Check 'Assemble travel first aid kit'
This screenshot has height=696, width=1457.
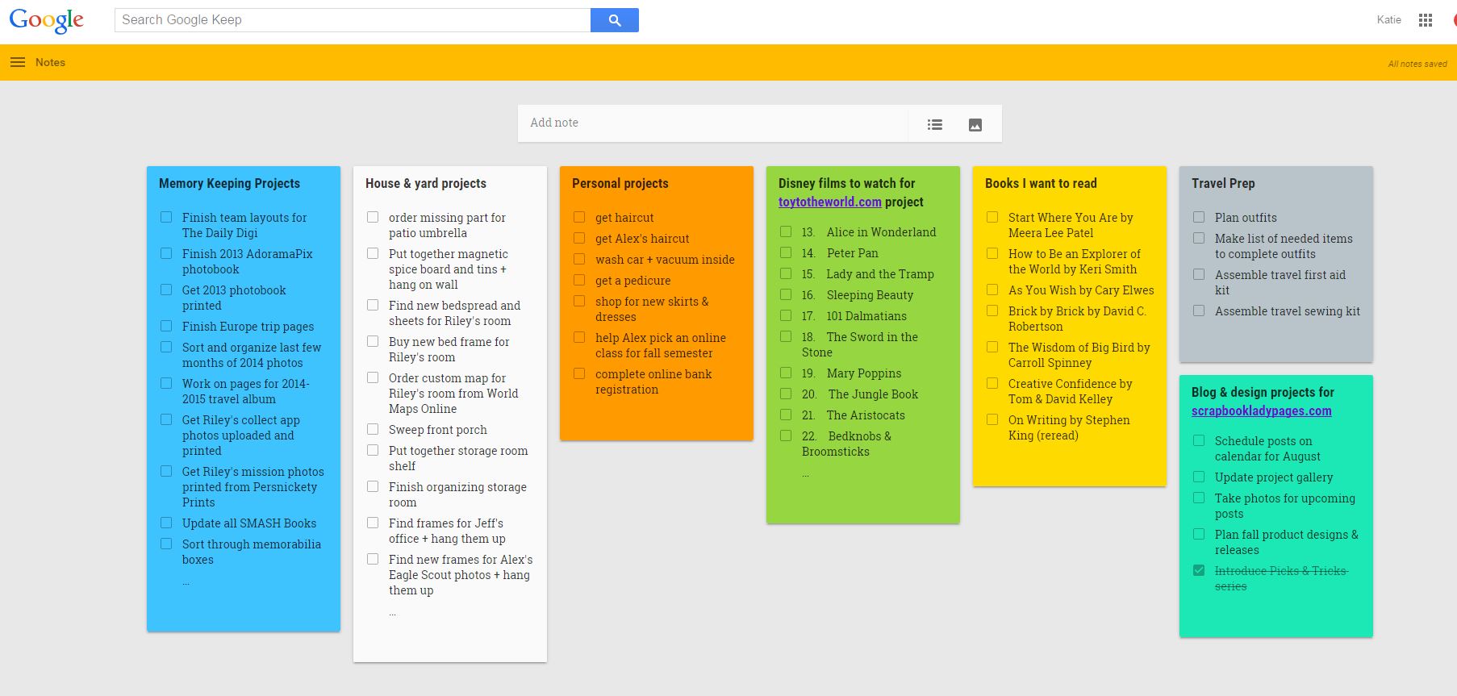[x=1199, y=274]
